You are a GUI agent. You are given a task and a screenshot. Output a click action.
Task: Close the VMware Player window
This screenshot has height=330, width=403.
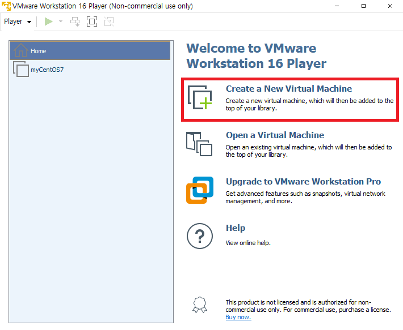pos(390,6)
